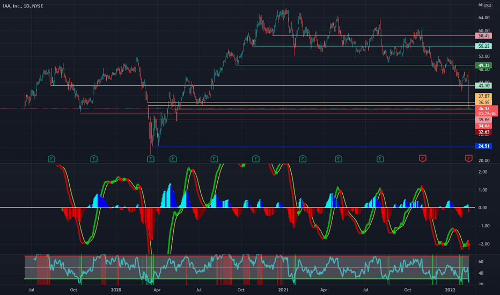Select the 43.10 price label
Image resolution: width=500 pixels, height=295 pixels.
[x=483, y=85]
